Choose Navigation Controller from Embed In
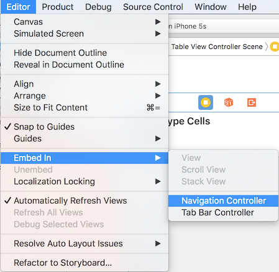The image size is (279, 272). (223, 201)
